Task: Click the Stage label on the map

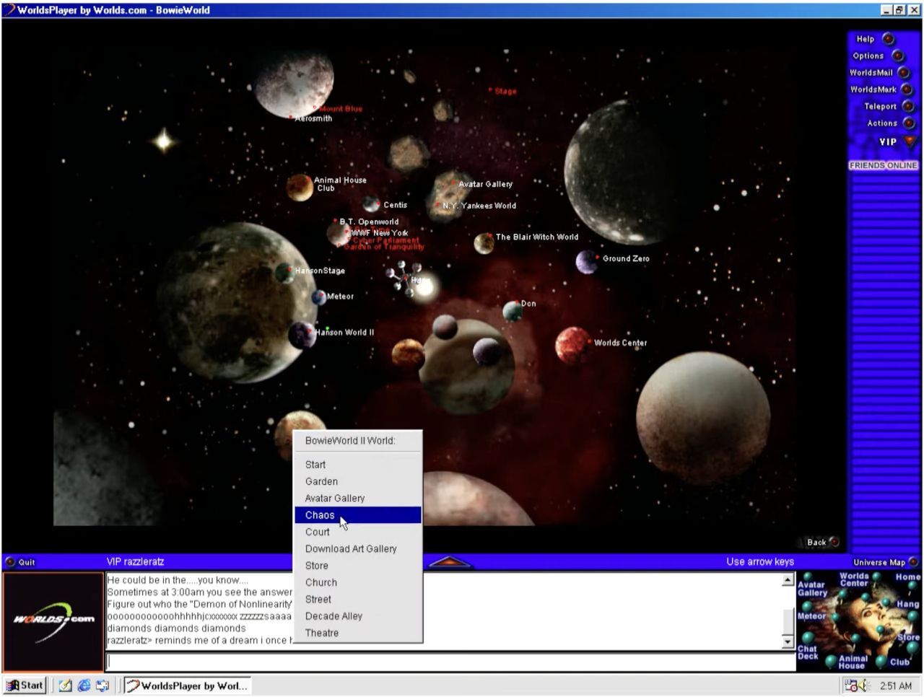Action: (504, 92)
